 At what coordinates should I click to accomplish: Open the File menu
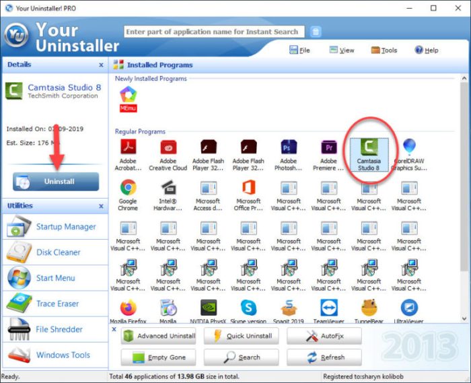(299, 50)
